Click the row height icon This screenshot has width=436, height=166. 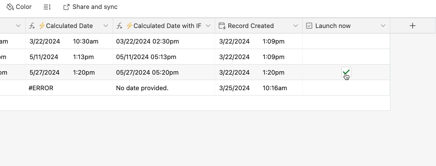coord(47,7)
